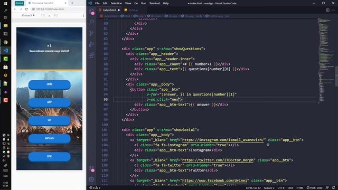This screenshot has width=338, height=190.
Task: Click the third blue answer button
Action: (x=49, y=120)
